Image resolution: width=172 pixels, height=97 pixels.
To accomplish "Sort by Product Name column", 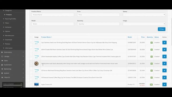I will click(46, 37).
